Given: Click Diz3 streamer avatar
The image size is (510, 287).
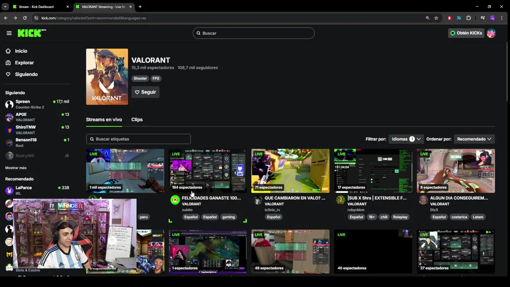Looking at the screenshot, I should pyautogui.click(x=423, y=200).
